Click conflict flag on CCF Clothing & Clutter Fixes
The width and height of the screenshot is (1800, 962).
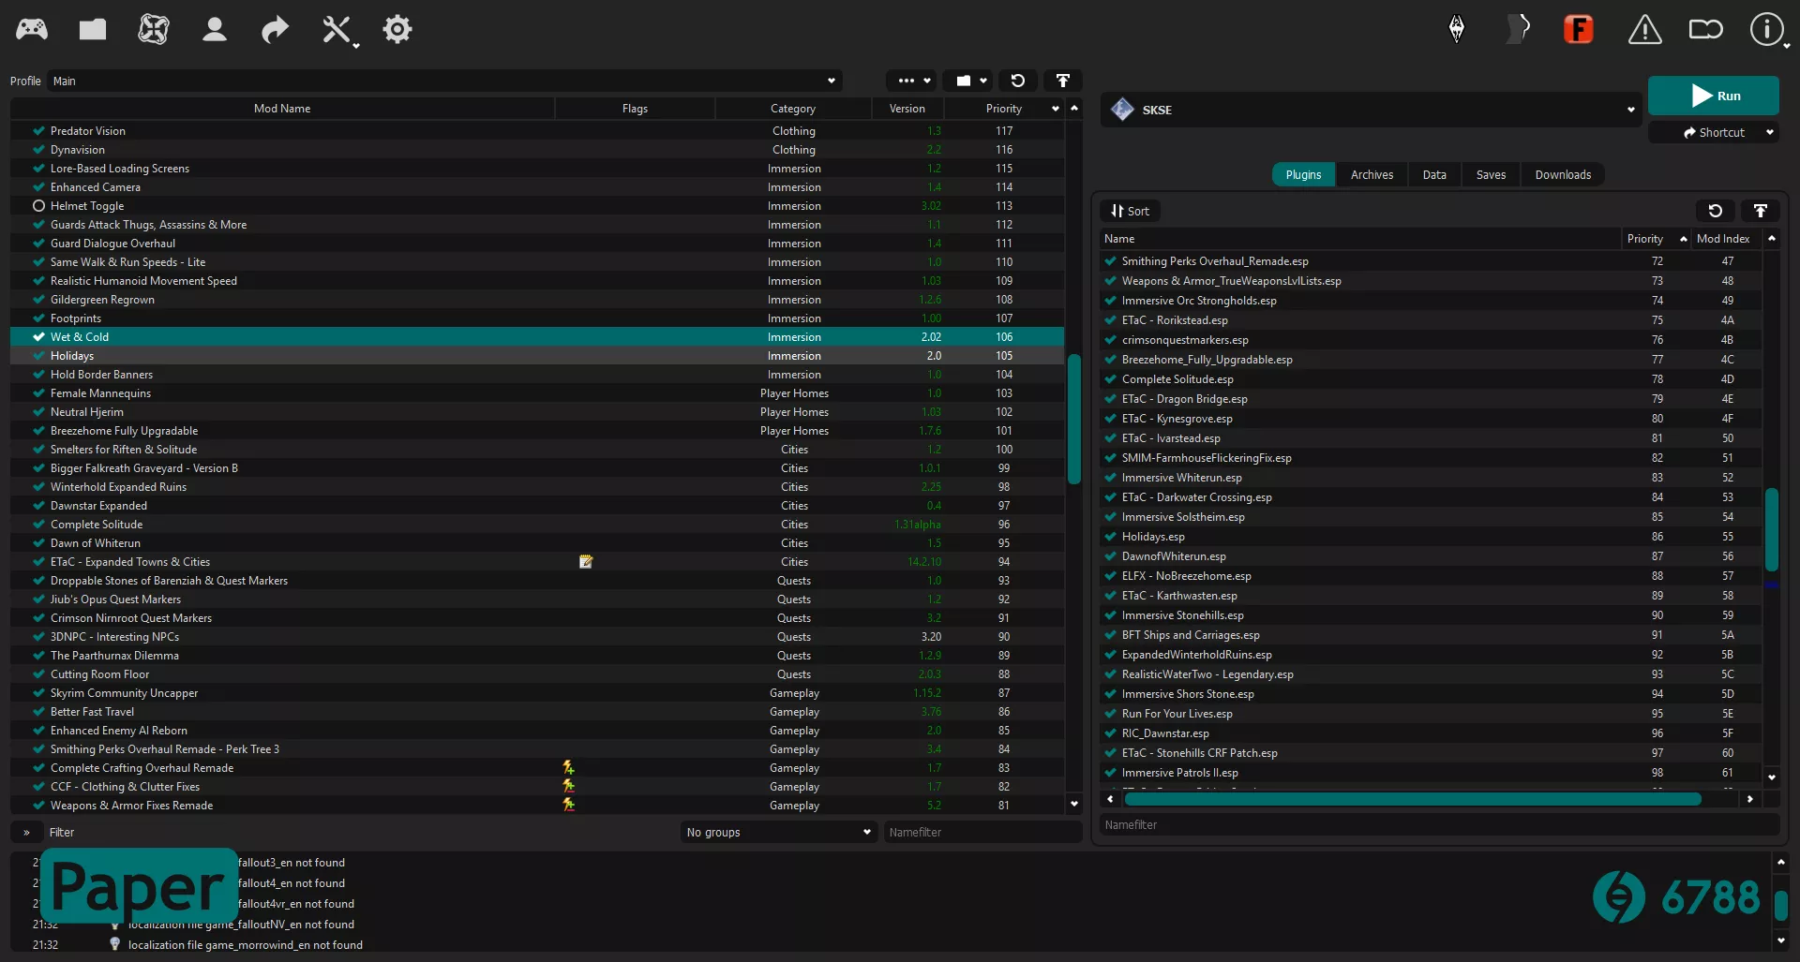point(568,787)
